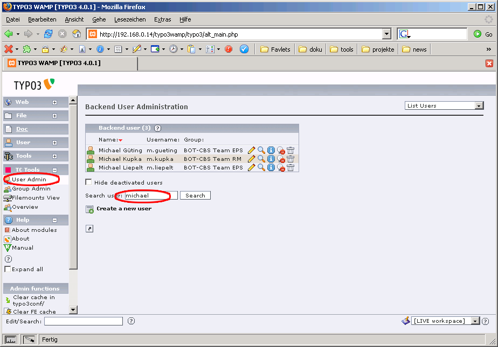Click the shortcut icon below Create user
This screenshot has width=498, height=347.
89,229
